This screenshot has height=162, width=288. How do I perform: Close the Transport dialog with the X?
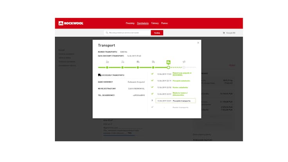[x=198, y=43]
